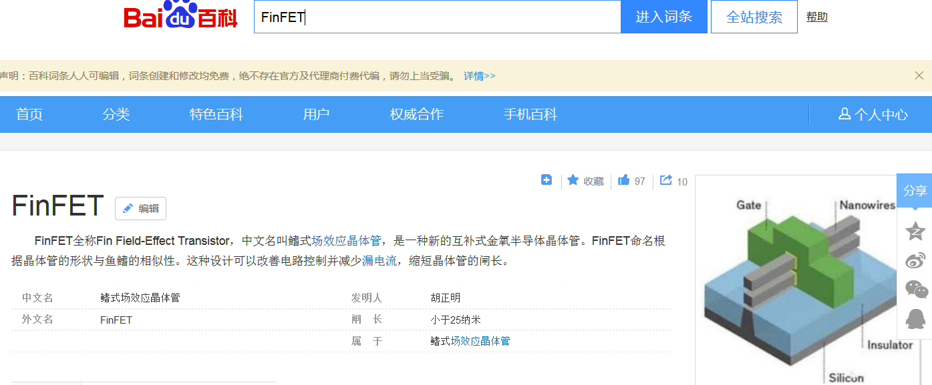Image resolution: width=932 pixels, height=385 pixels.
Task: Click the 发明人 label
Action: (x=367, y=298)
